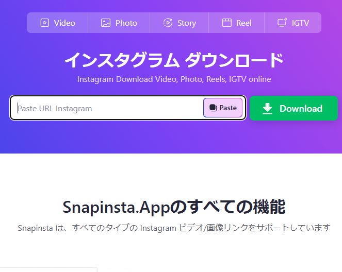This screenshot has width=342, height=272.
Task: Click the Paste button
Action: point(223,108)
